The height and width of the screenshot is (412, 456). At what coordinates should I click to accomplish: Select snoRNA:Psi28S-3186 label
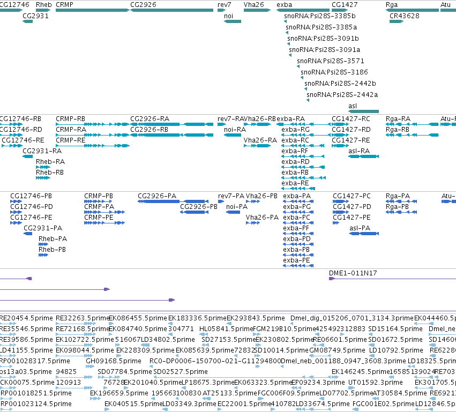coord(334,72)
